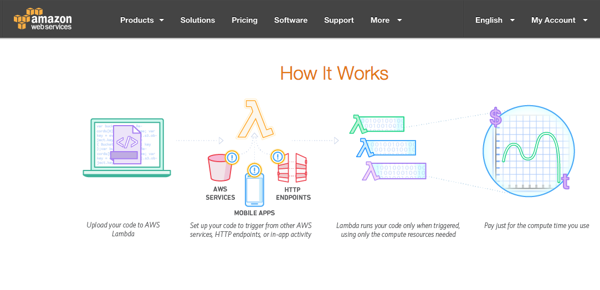Click 'Lambda runs your code only when triggered' text
Viewport: 600px width, 290px height.
tap(398, 230)
